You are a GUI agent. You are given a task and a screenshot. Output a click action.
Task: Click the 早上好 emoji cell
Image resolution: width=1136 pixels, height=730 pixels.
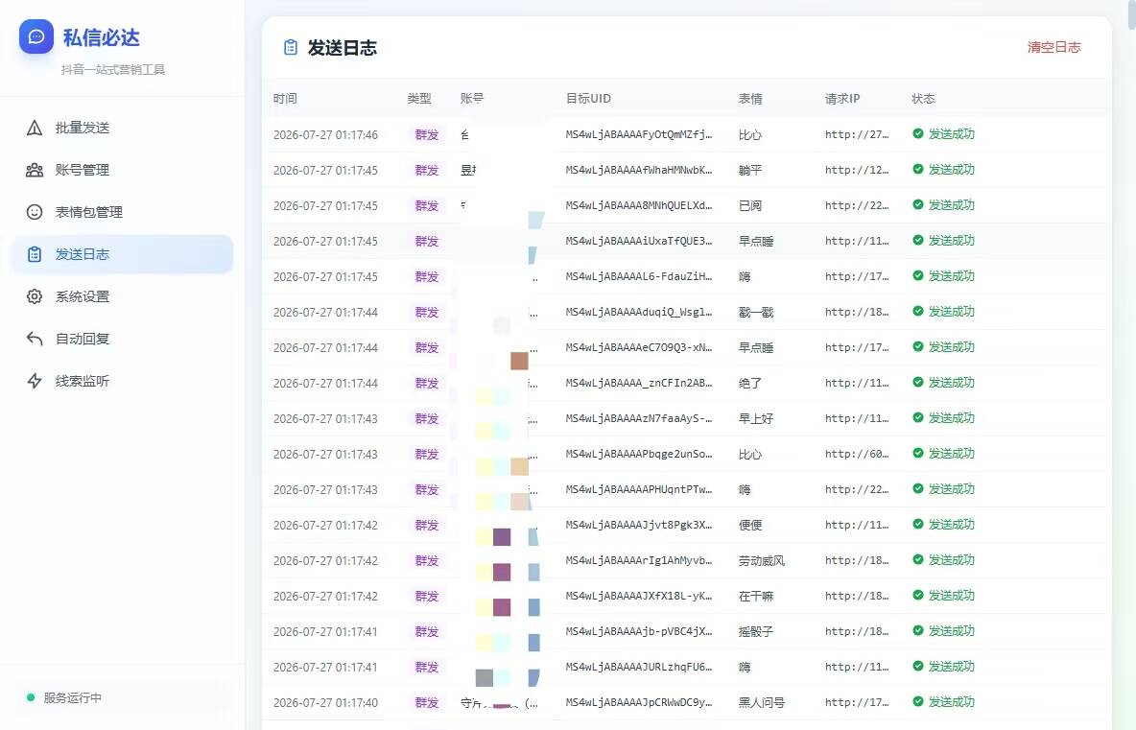[756, 418]
